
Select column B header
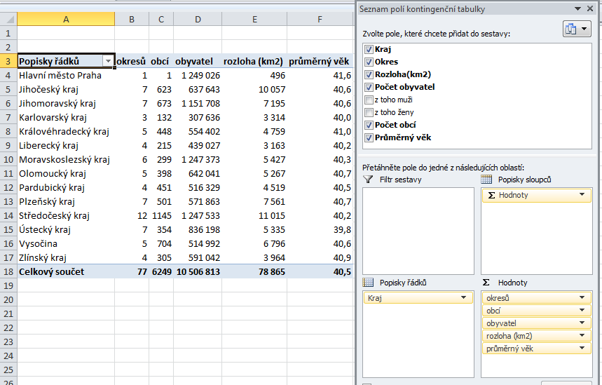tap(132, 19)
